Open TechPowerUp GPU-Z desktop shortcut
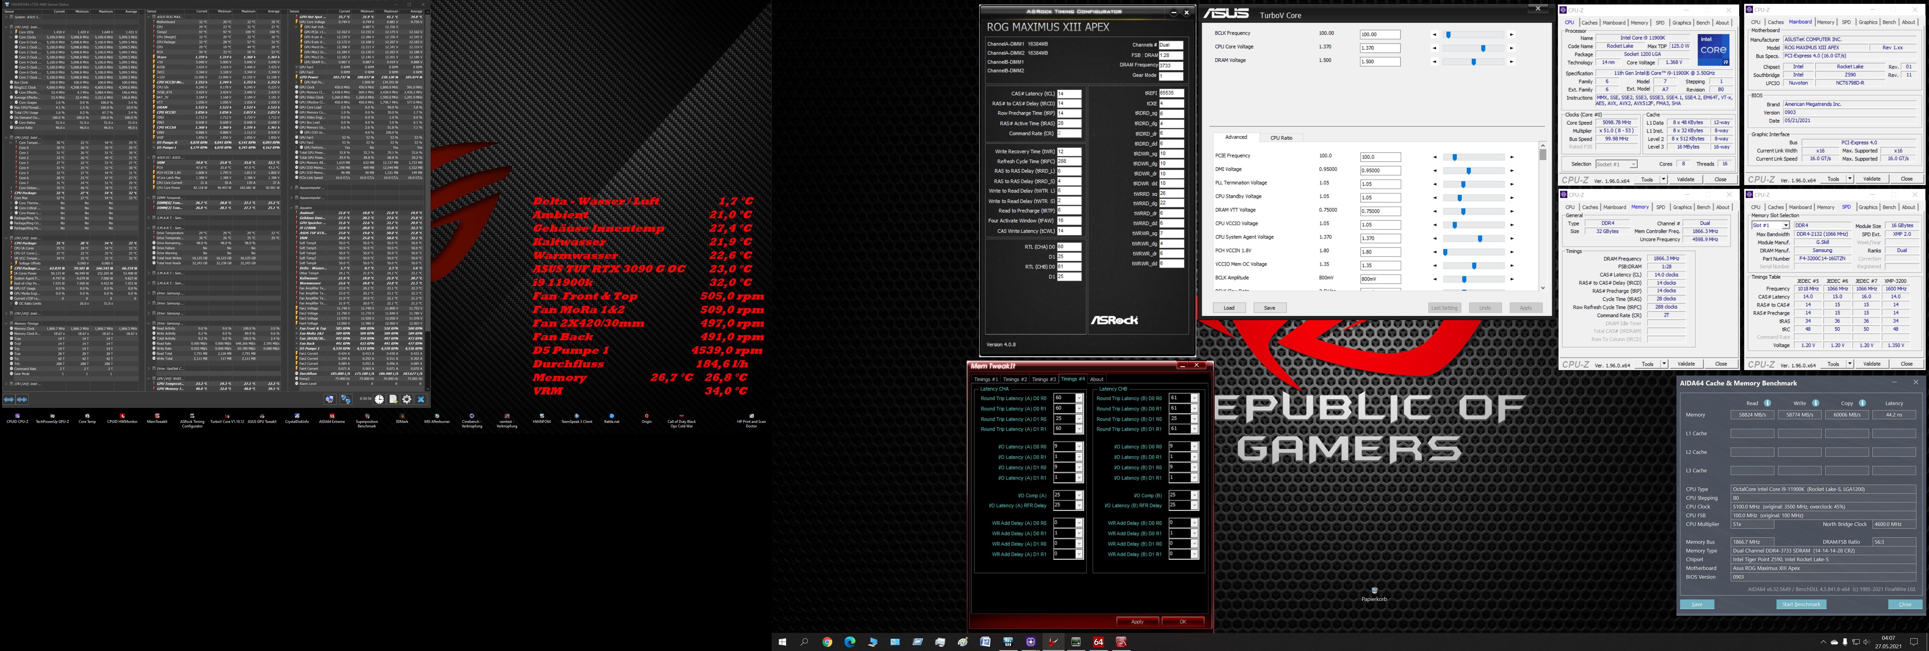 click(52, 419)
